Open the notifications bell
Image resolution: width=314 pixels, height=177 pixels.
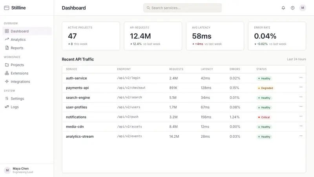point(283,8)
